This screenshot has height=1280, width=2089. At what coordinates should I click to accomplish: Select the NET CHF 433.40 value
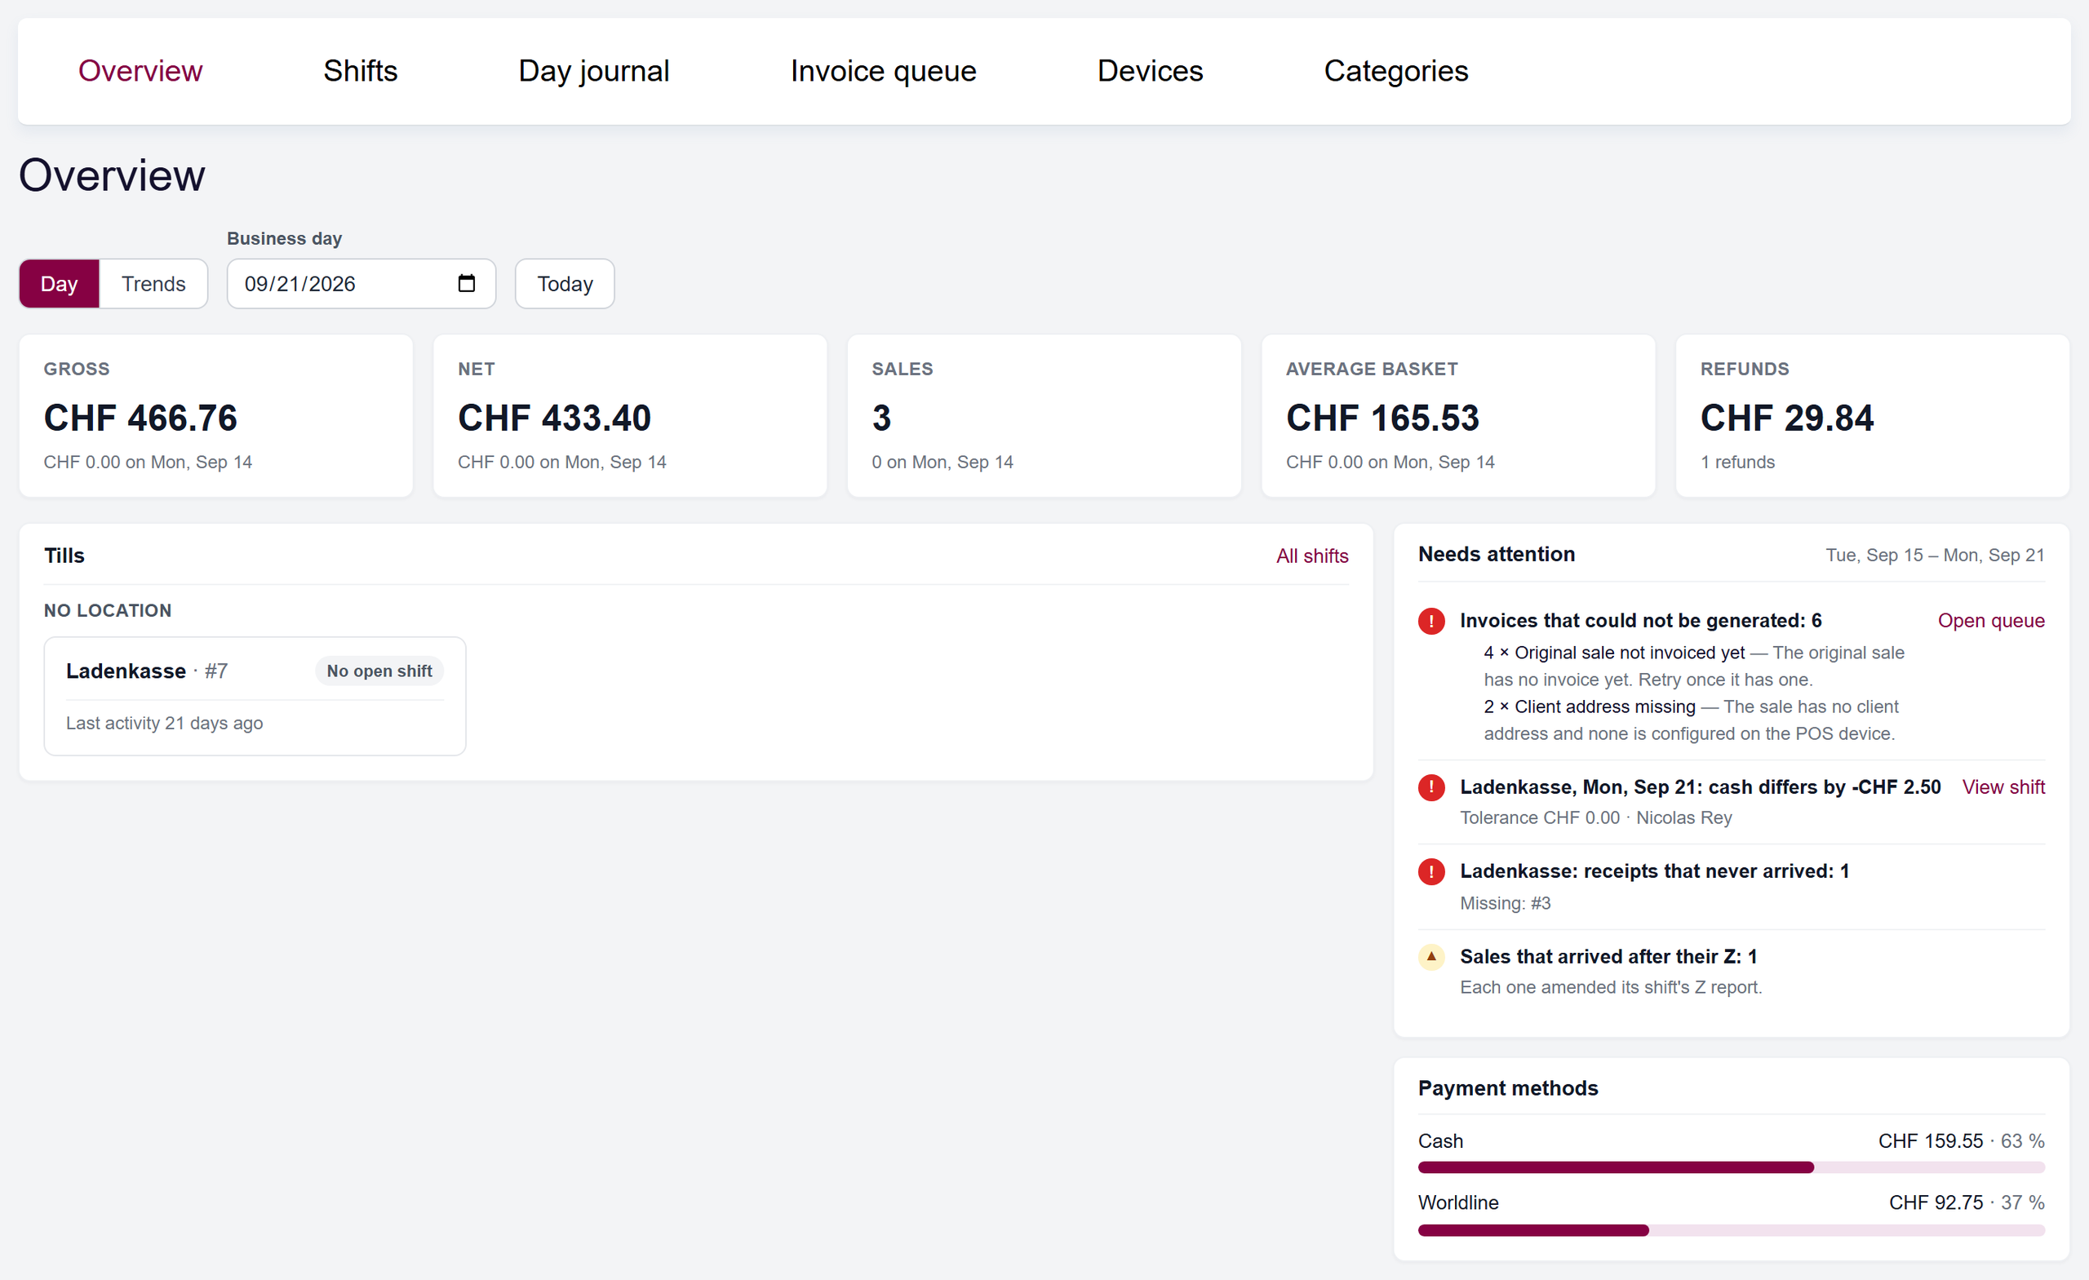pos(554,418)
